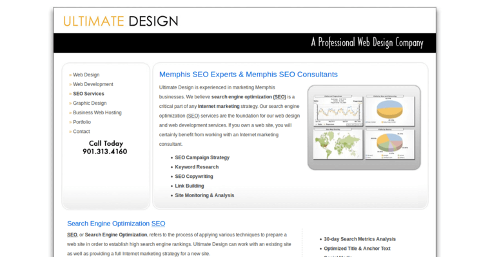Viewport: 490px width, 257px height.
Task: Open Business Web Hosting link
Action: tap(97, 112)
